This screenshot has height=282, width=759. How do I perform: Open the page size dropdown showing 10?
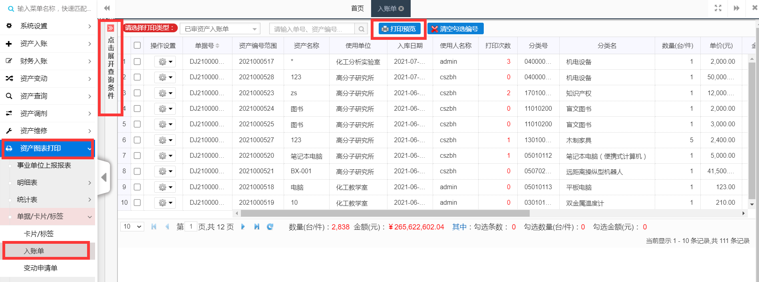(132, 227)
